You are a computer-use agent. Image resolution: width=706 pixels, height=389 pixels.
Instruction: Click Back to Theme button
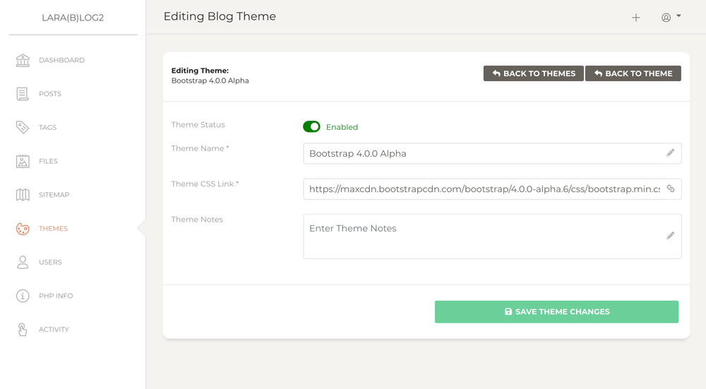point(633,73)
